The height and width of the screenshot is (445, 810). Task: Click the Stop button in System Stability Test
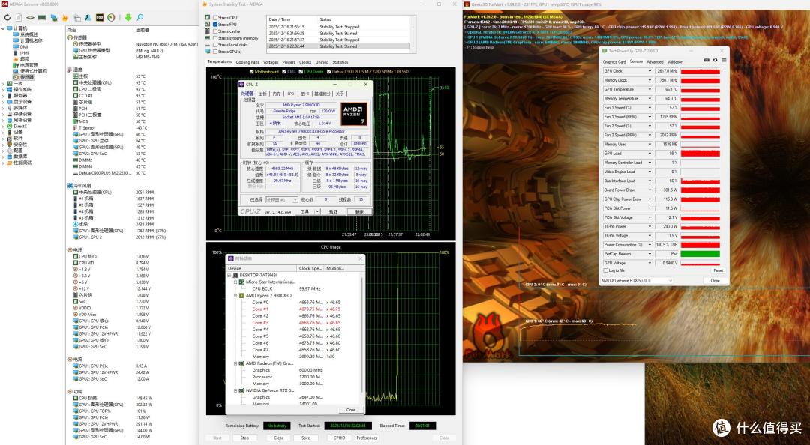coord(244,438)
